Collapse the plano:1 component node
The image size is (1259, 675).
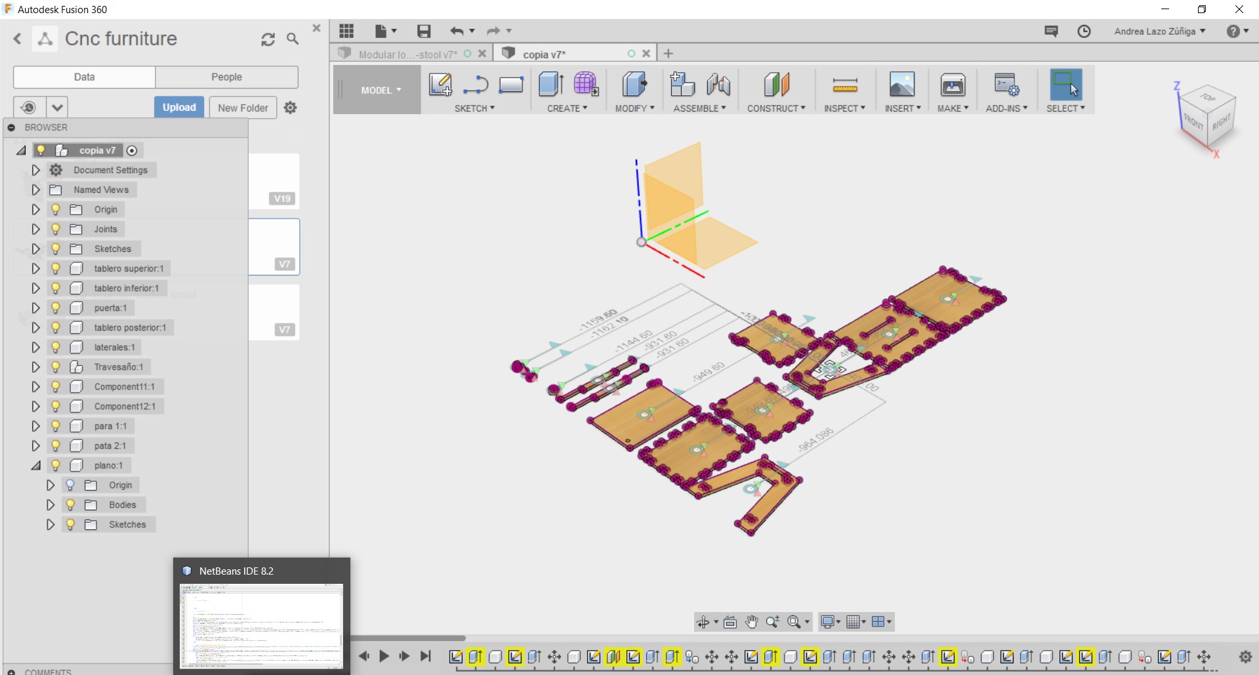36,465
